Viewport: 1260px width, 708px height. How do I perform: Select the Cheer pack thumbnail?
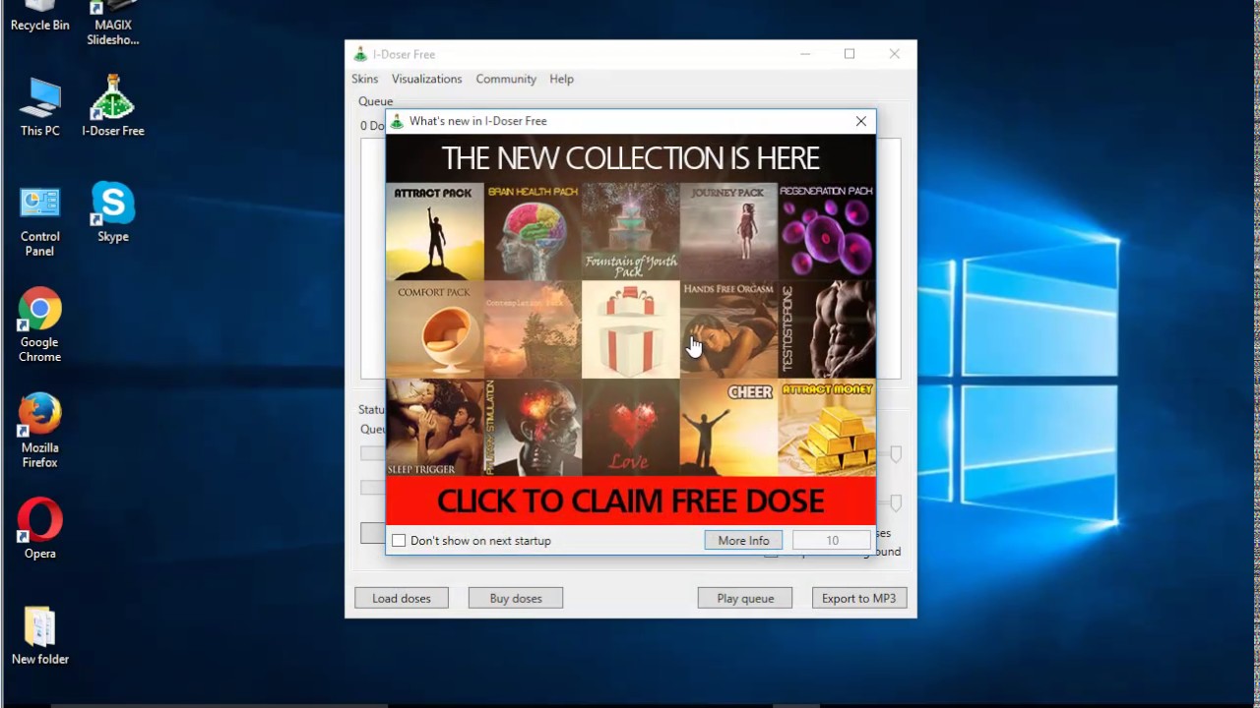click(x=728, y=429)
